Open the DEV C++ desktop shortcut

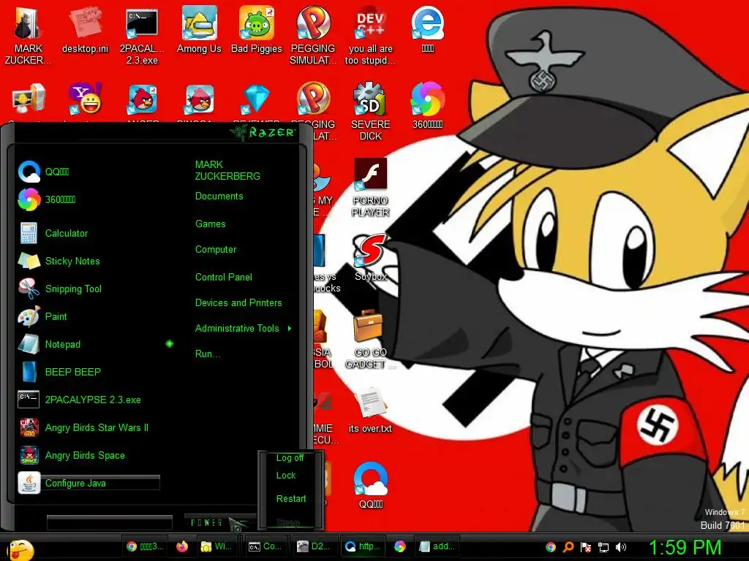pyautogui.click(x=370, y=37)
